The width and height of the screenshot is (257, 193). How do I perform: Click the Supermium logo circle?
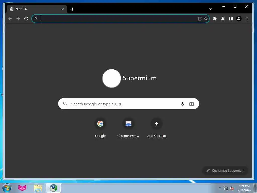pos(112,78)
